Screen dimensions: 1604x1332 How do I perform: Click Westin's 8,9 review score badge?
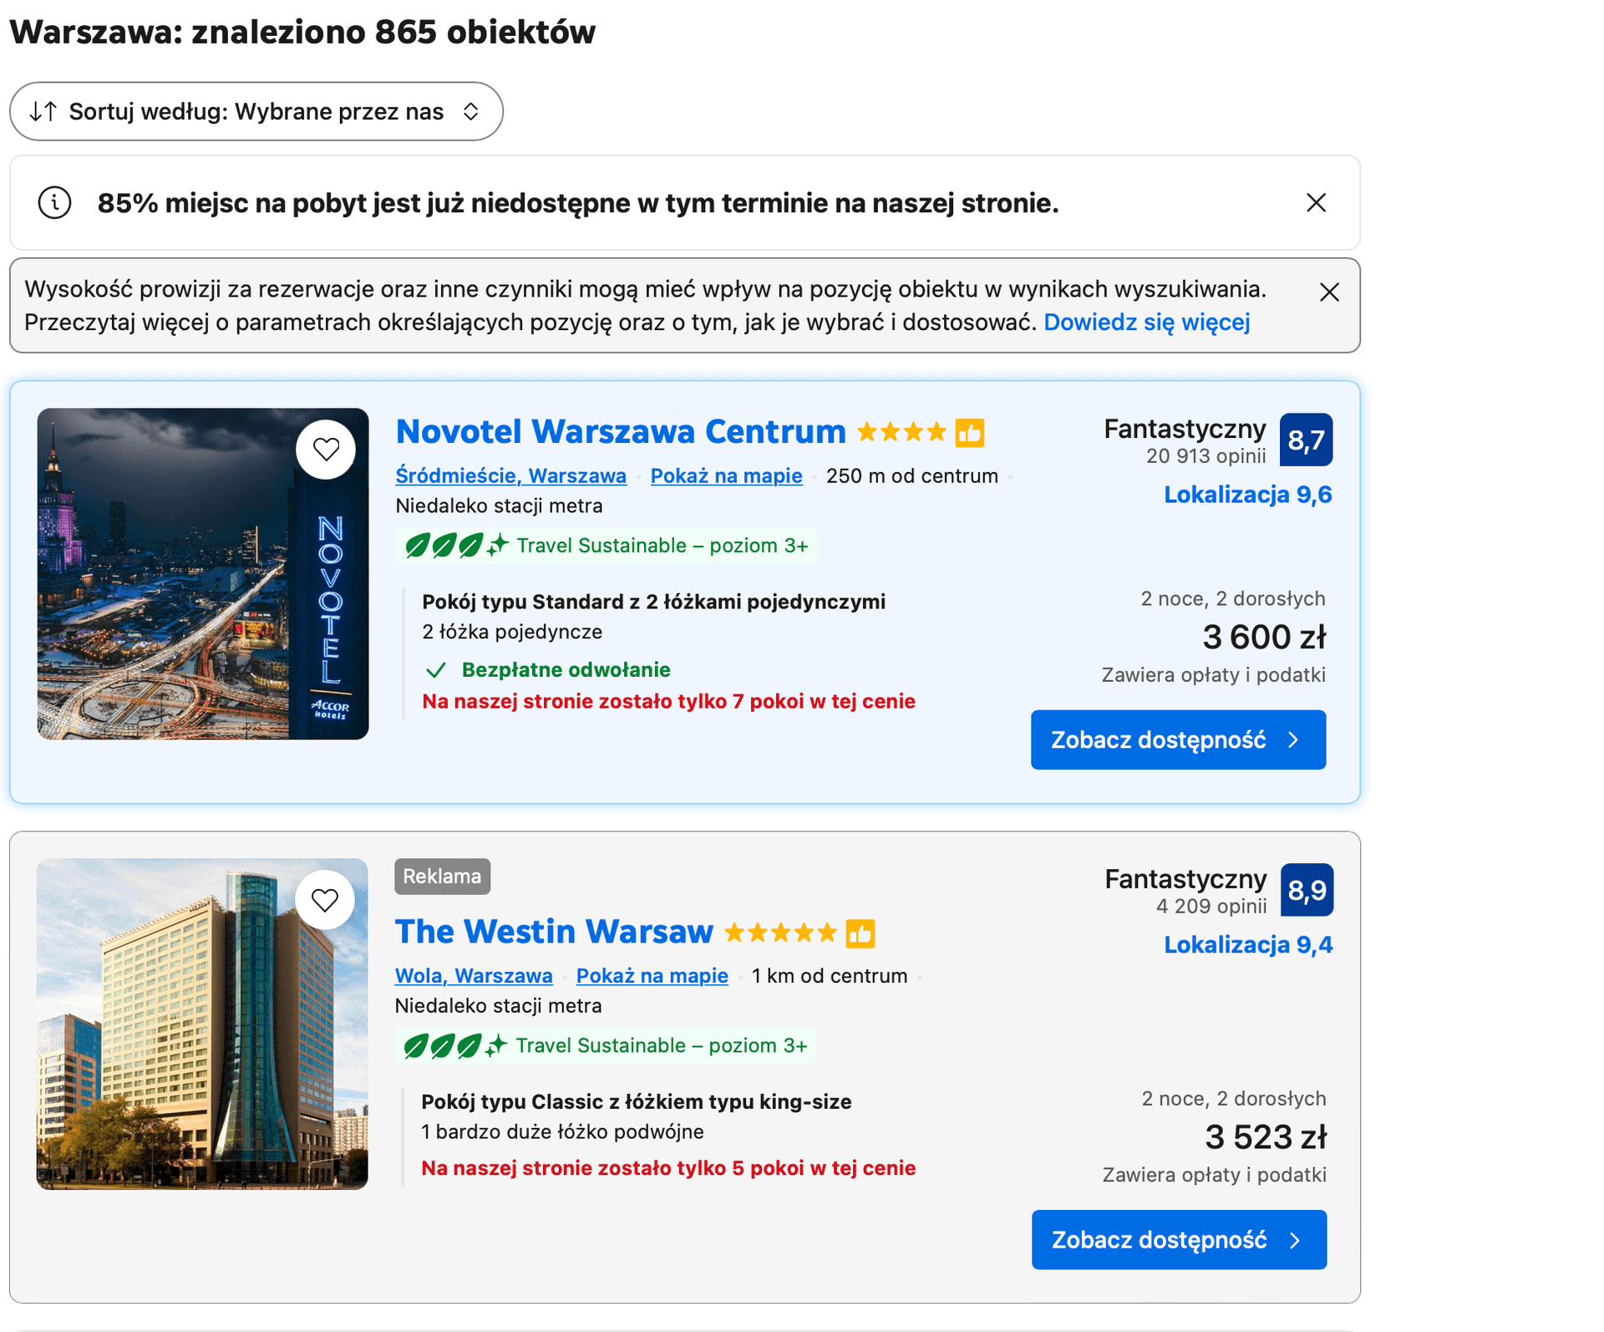(1307, 890)
